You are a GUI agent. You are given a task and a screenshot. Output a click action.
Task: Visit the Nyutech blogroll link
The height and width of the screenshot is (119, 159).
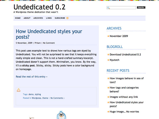tap(114, 60)
